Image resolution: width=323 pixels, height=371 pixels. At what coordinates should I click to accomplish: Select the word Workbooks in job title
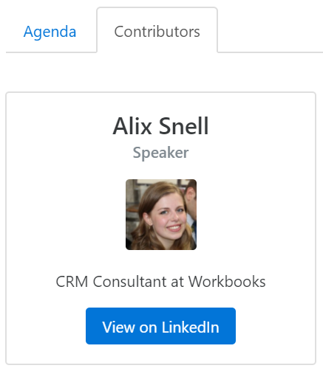(x=227, y=282)
